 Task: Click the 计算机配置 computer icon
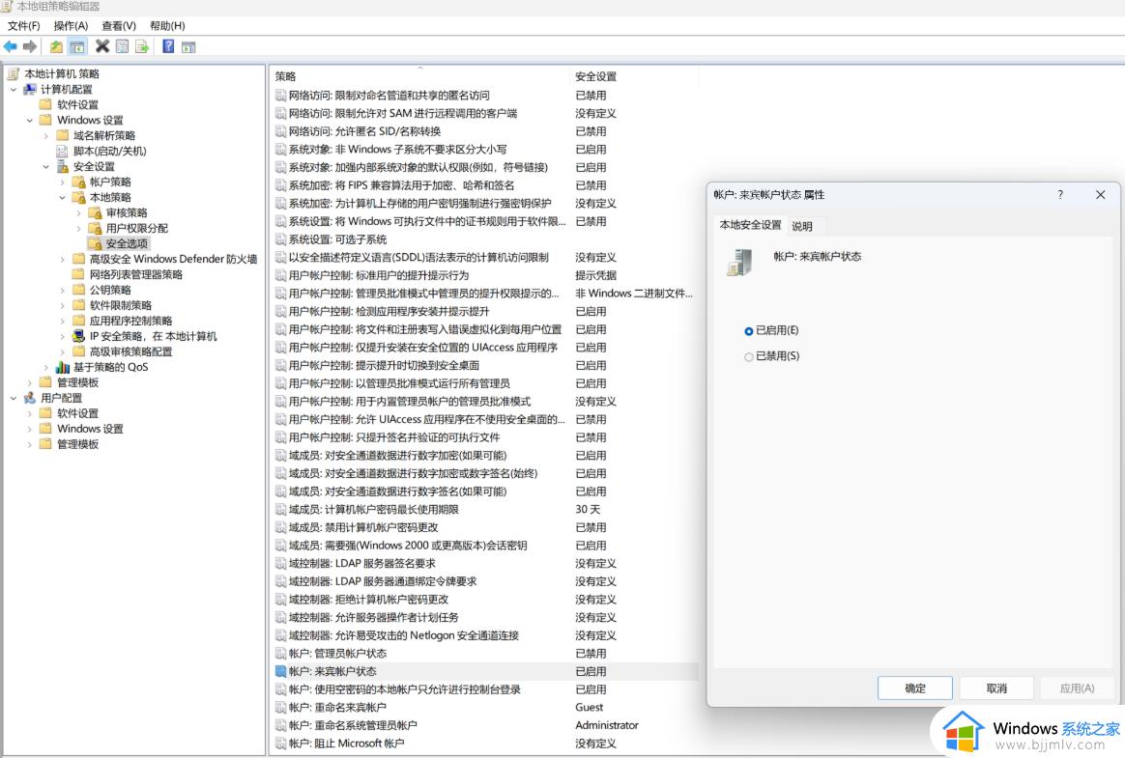coord(29,90)
